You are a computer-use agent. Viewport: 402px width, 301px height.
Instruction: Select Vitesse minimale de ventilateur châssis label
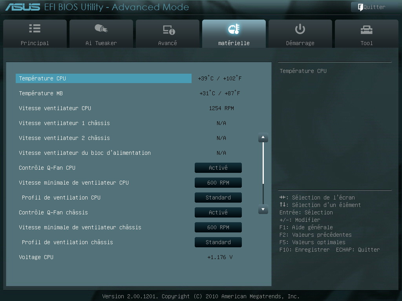[x=80, y=227]
